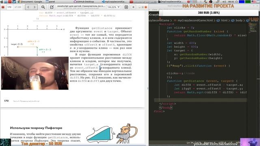Click the US flag keyboard layout indicator
This screenshot has width=260, height=146.
[x=253, y=2]
